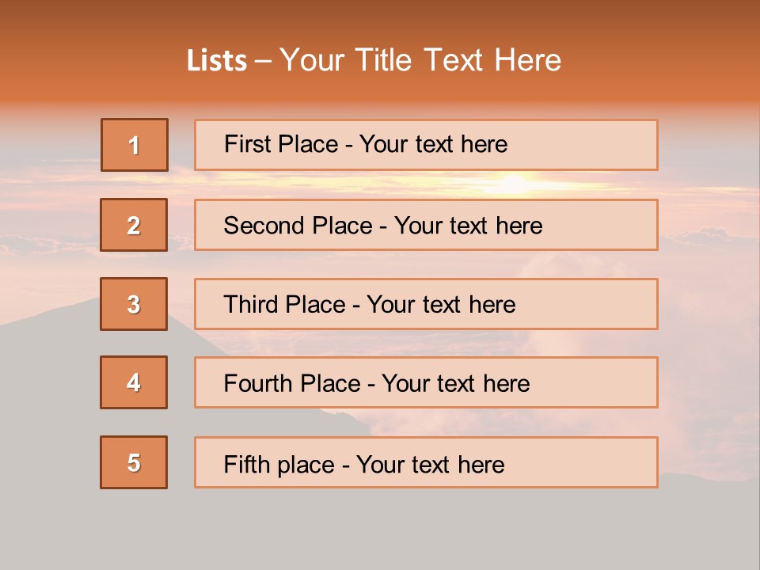Click the slide title text
Image resolution: width=760 pixels, height=570 pixels.
point(374,60)
